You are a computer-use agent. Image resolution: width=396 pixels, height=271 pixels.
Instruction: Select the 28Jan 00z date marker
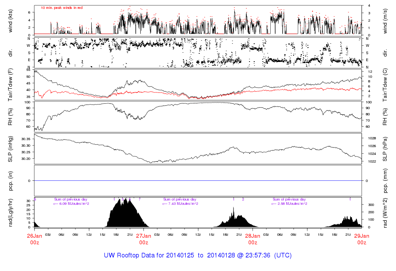(x=253, y=239)
